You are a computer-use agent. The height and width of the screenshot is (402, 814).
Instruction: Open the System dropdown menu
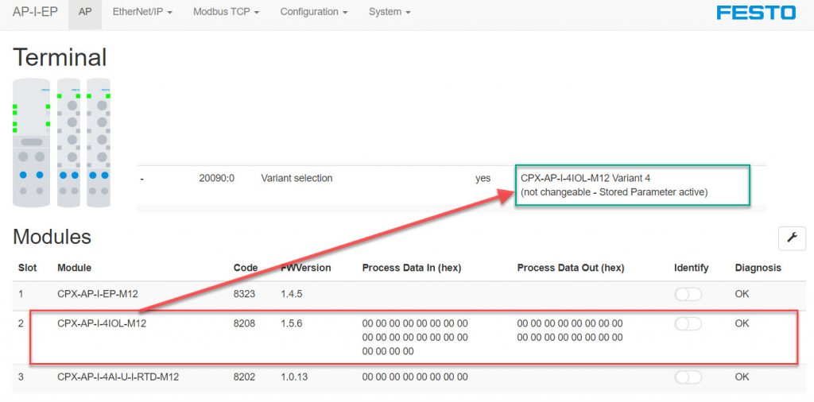(390, 12)
